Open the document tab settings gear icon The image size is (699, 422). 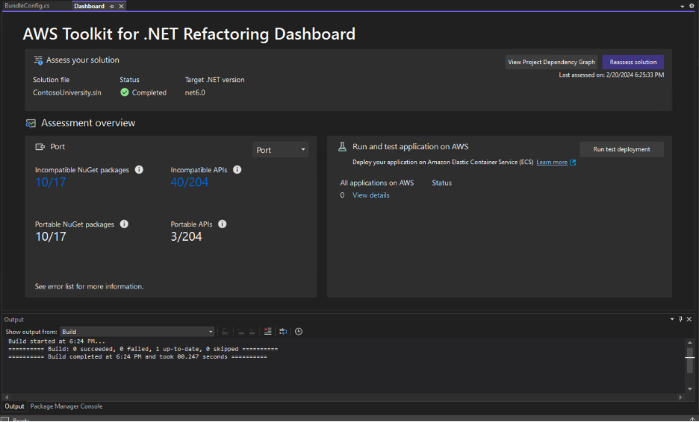[692, 6]
